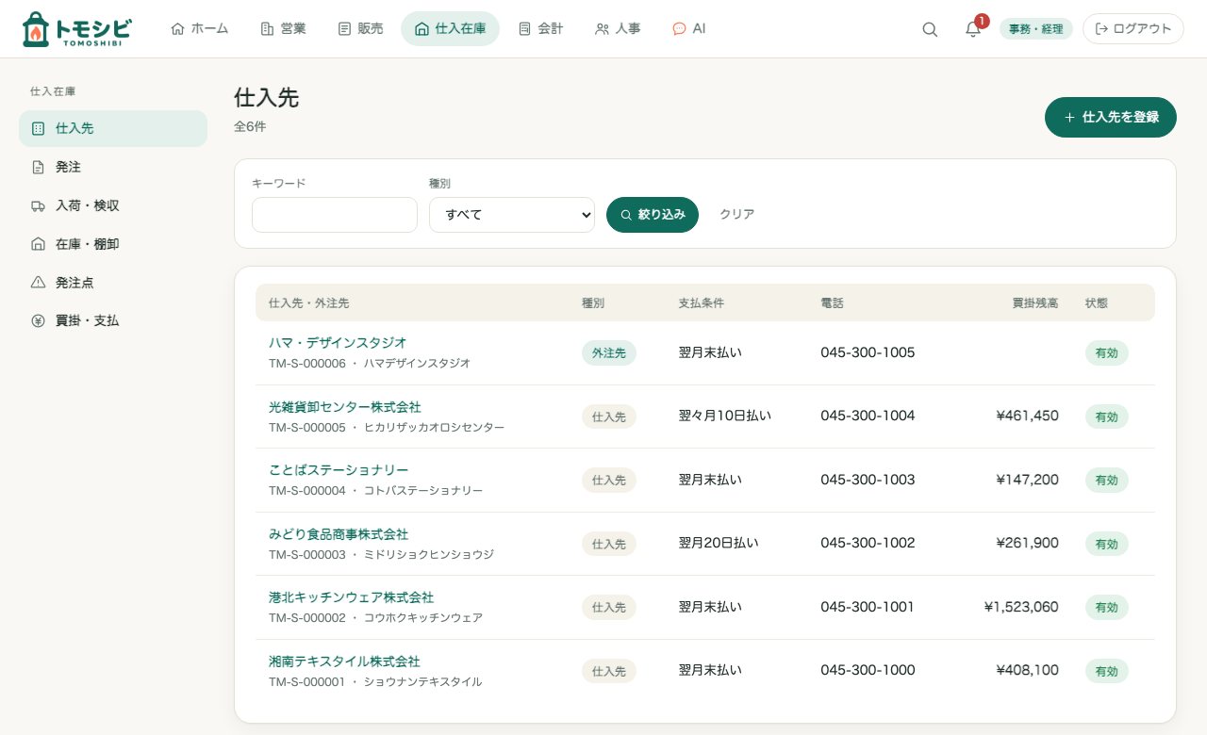Click the 翌々月10日払い payment term

[725, 416]
